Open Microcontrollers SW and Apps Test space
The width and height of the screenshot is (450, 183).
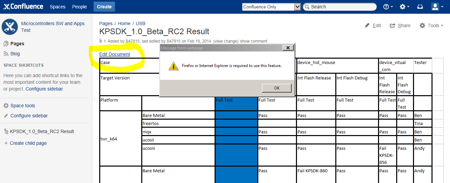(x=53, y=27)
